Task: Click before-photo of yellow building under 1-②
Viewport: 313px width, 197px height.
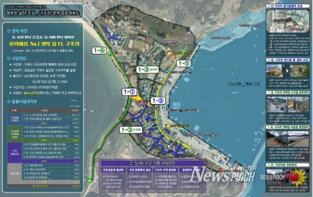Action: (x=275, y=70)
